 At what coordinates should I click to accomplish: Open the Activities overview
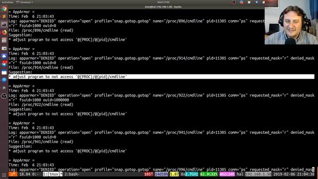pyautogui.click(x=7, y=2)
